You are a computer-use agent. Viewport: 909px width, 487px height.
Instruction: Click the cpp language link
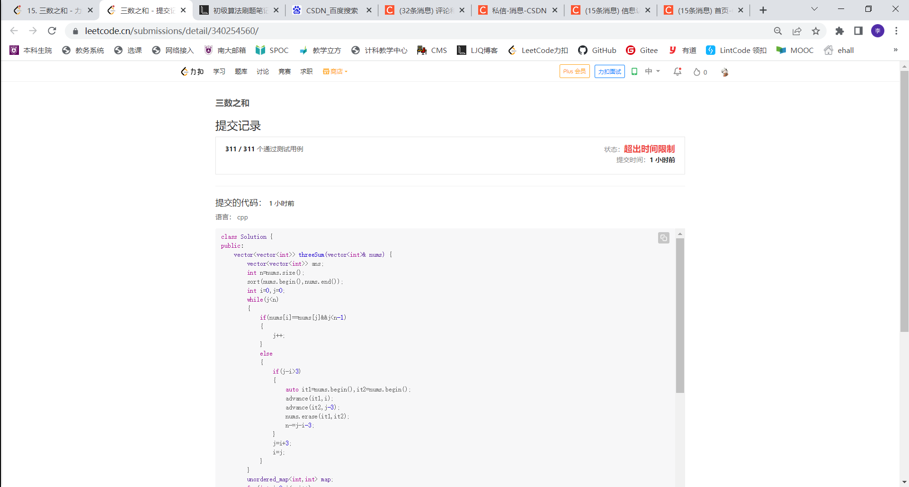(x=242, y=217)
